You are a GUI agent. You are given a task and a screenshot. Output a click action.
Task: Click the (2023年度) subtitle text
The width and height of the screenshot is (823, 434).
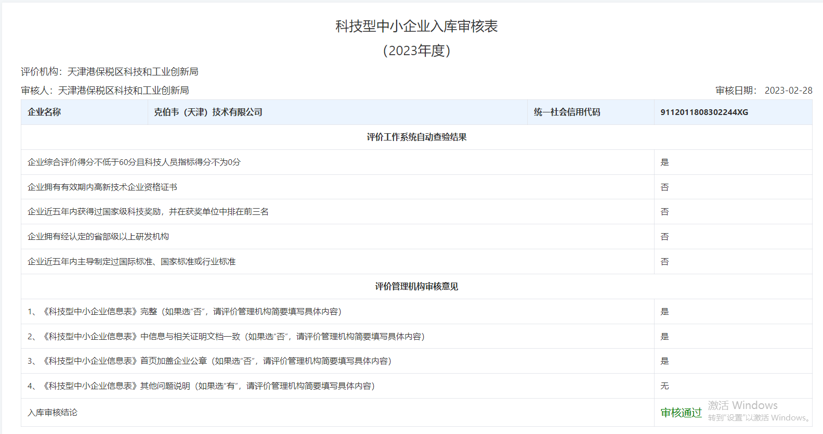(x=416, y=50)
